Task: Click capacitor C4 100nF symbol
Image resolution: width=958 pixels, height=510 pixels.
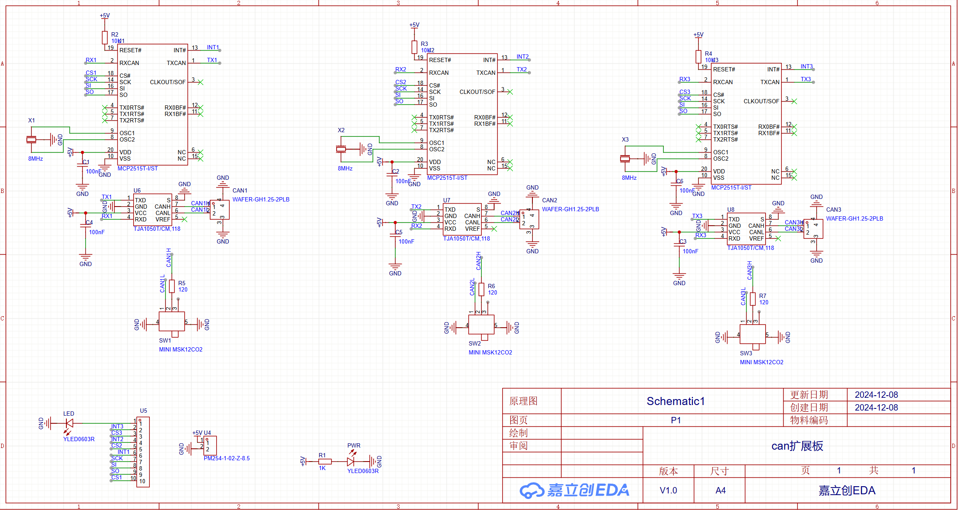Action: [x=86, y=225]
